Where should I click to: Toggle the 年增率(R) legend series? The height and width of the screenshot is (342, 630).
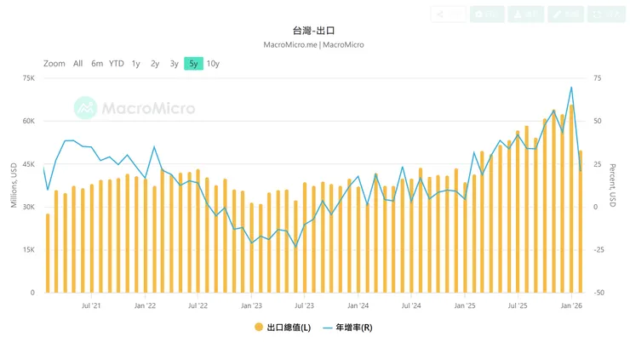tap(347, 328)
